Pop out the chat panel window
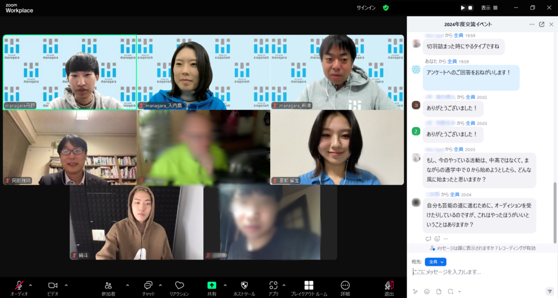 pos(542,24)
